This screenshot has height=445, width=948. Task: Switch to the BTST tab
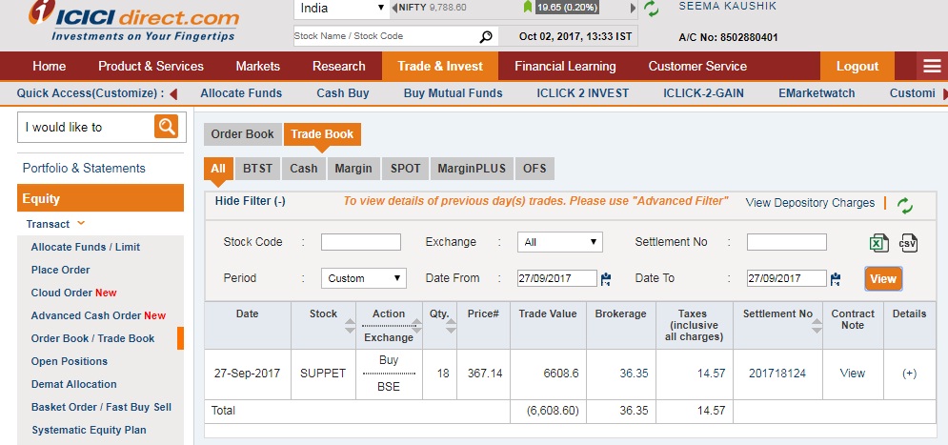click(257, 169)
